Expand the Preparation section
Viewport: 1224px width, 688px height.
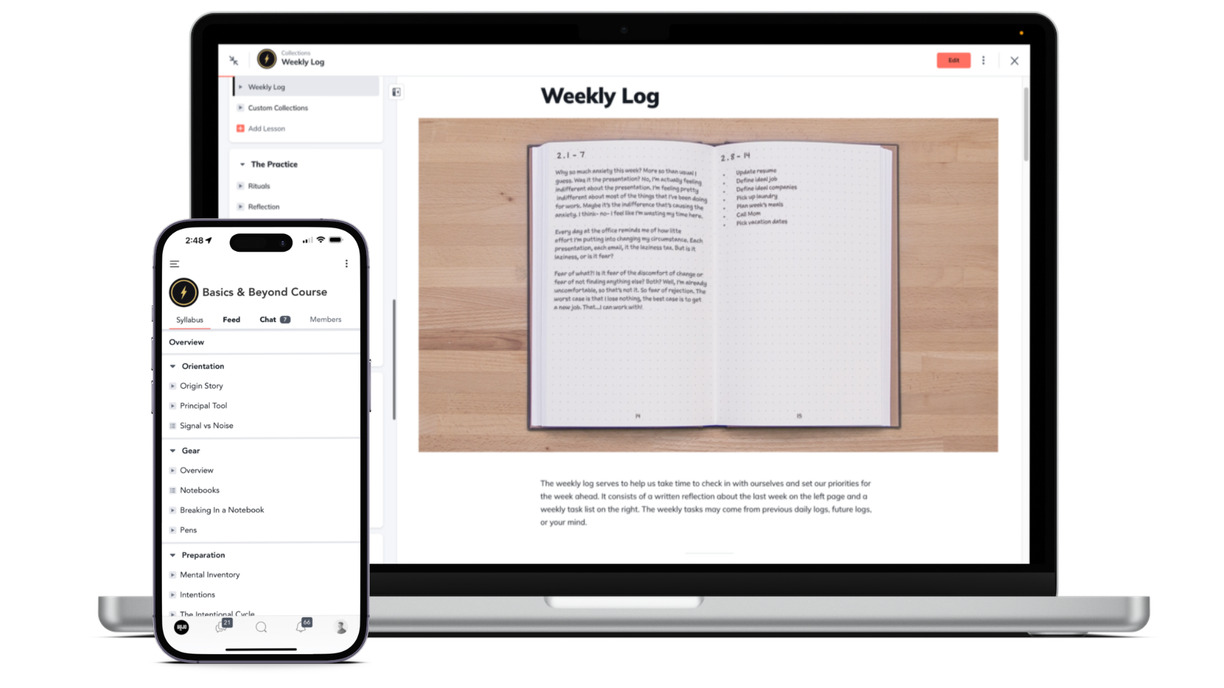(173, 554)
